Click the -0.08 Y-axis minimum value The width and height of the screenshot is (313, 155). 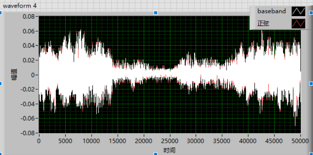(28, 133)
